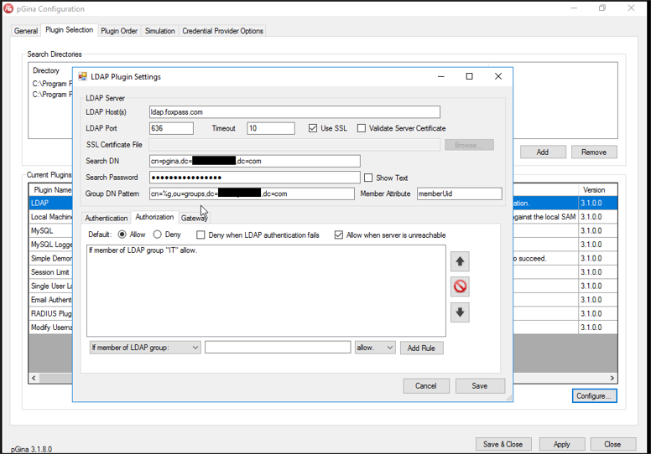Viewport: 651px width, 454px height.
Task: Toggle the Use SSL checkbox
Action: 313,128
